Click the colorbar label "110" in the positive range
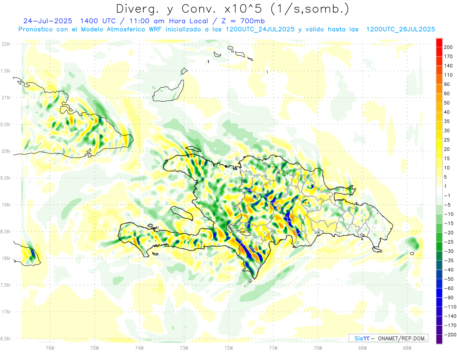Image resolution: width=457 pixels, height=353 pixels. [x=449, y=75]
